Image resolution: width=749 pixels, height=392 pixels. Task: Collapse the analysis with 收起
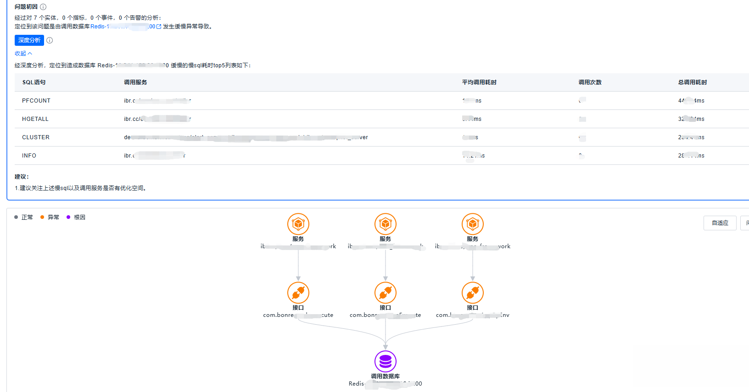tap(23, 54)
